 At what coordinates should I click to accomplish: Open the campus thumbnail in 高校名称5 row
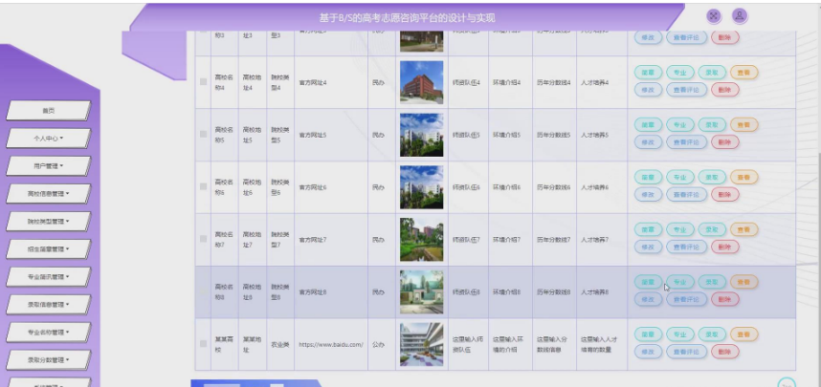click(421, 135)
